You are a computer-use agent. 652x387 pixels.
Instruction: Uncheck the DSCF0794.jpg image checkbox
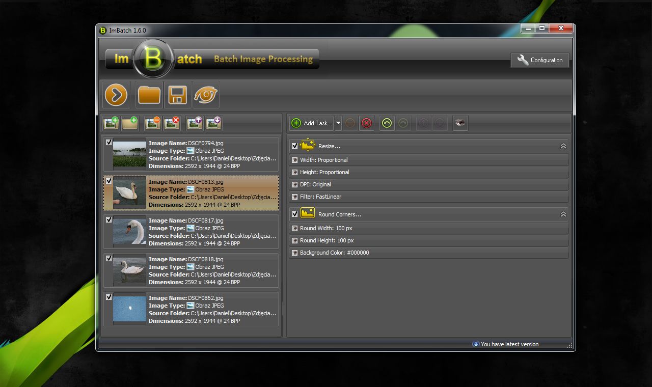pyautogui.click(x=108, y=143)
